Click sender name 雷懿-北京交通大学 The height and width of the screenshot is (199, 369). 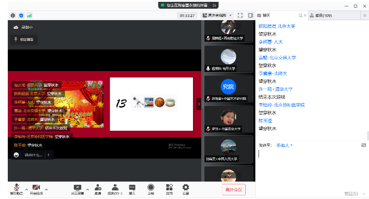(x=277, y=58)
